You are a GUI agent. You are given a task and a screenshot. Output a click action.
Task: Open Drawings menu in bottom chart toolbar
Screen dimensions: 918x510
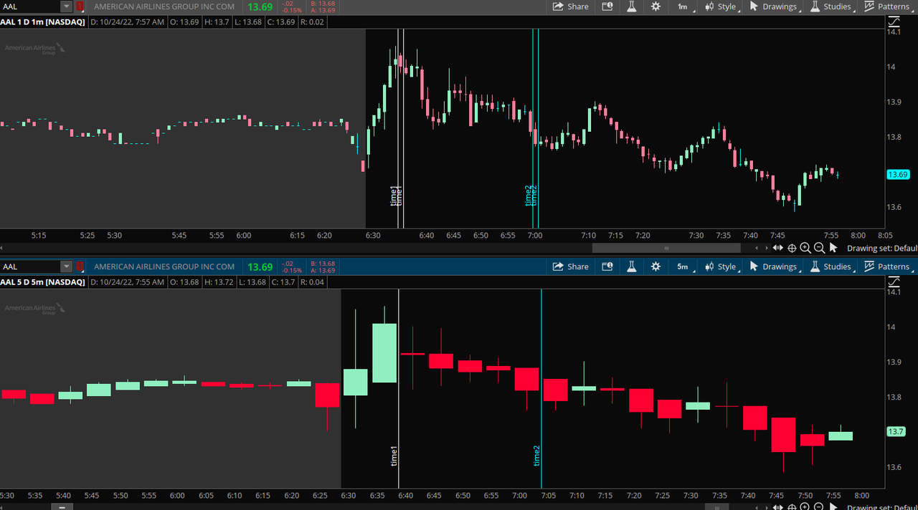click(774, 266)
